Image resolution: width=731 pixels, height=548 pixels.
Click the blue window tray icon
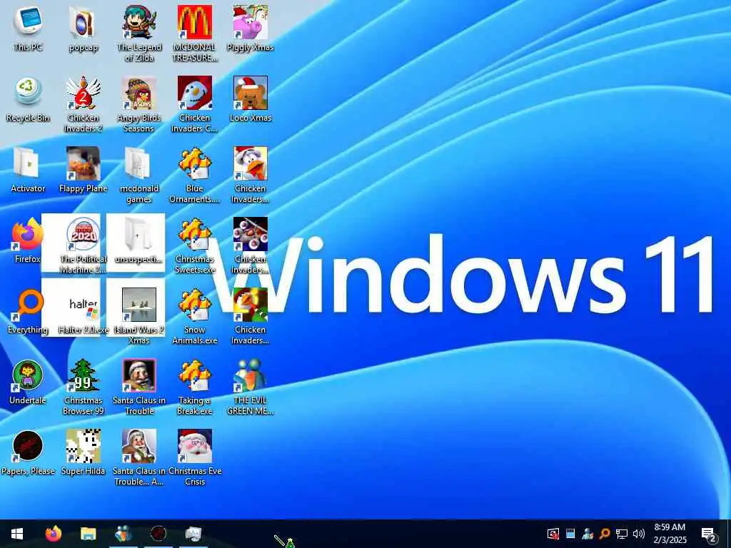[x=570, y=534]
